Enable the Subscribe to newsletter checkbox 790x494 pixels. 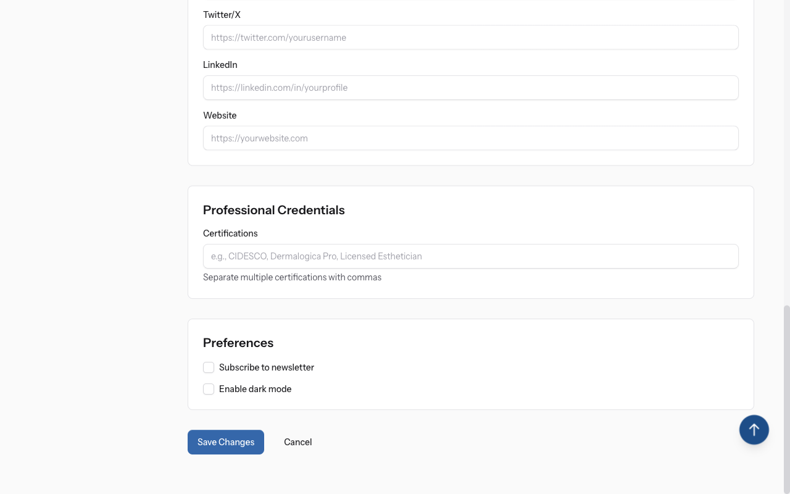(209, 367)
